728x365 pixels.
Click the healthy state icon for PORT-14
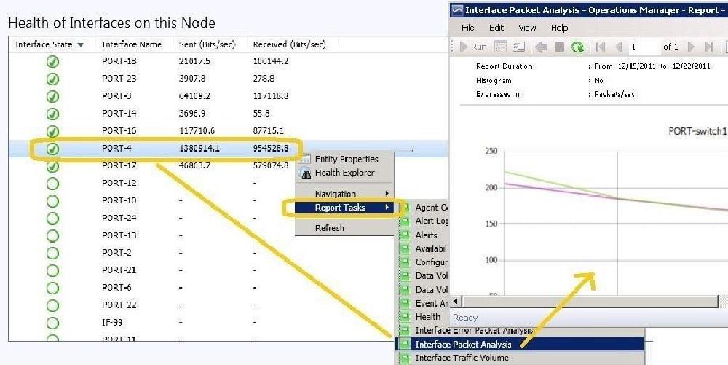point(53,114)
